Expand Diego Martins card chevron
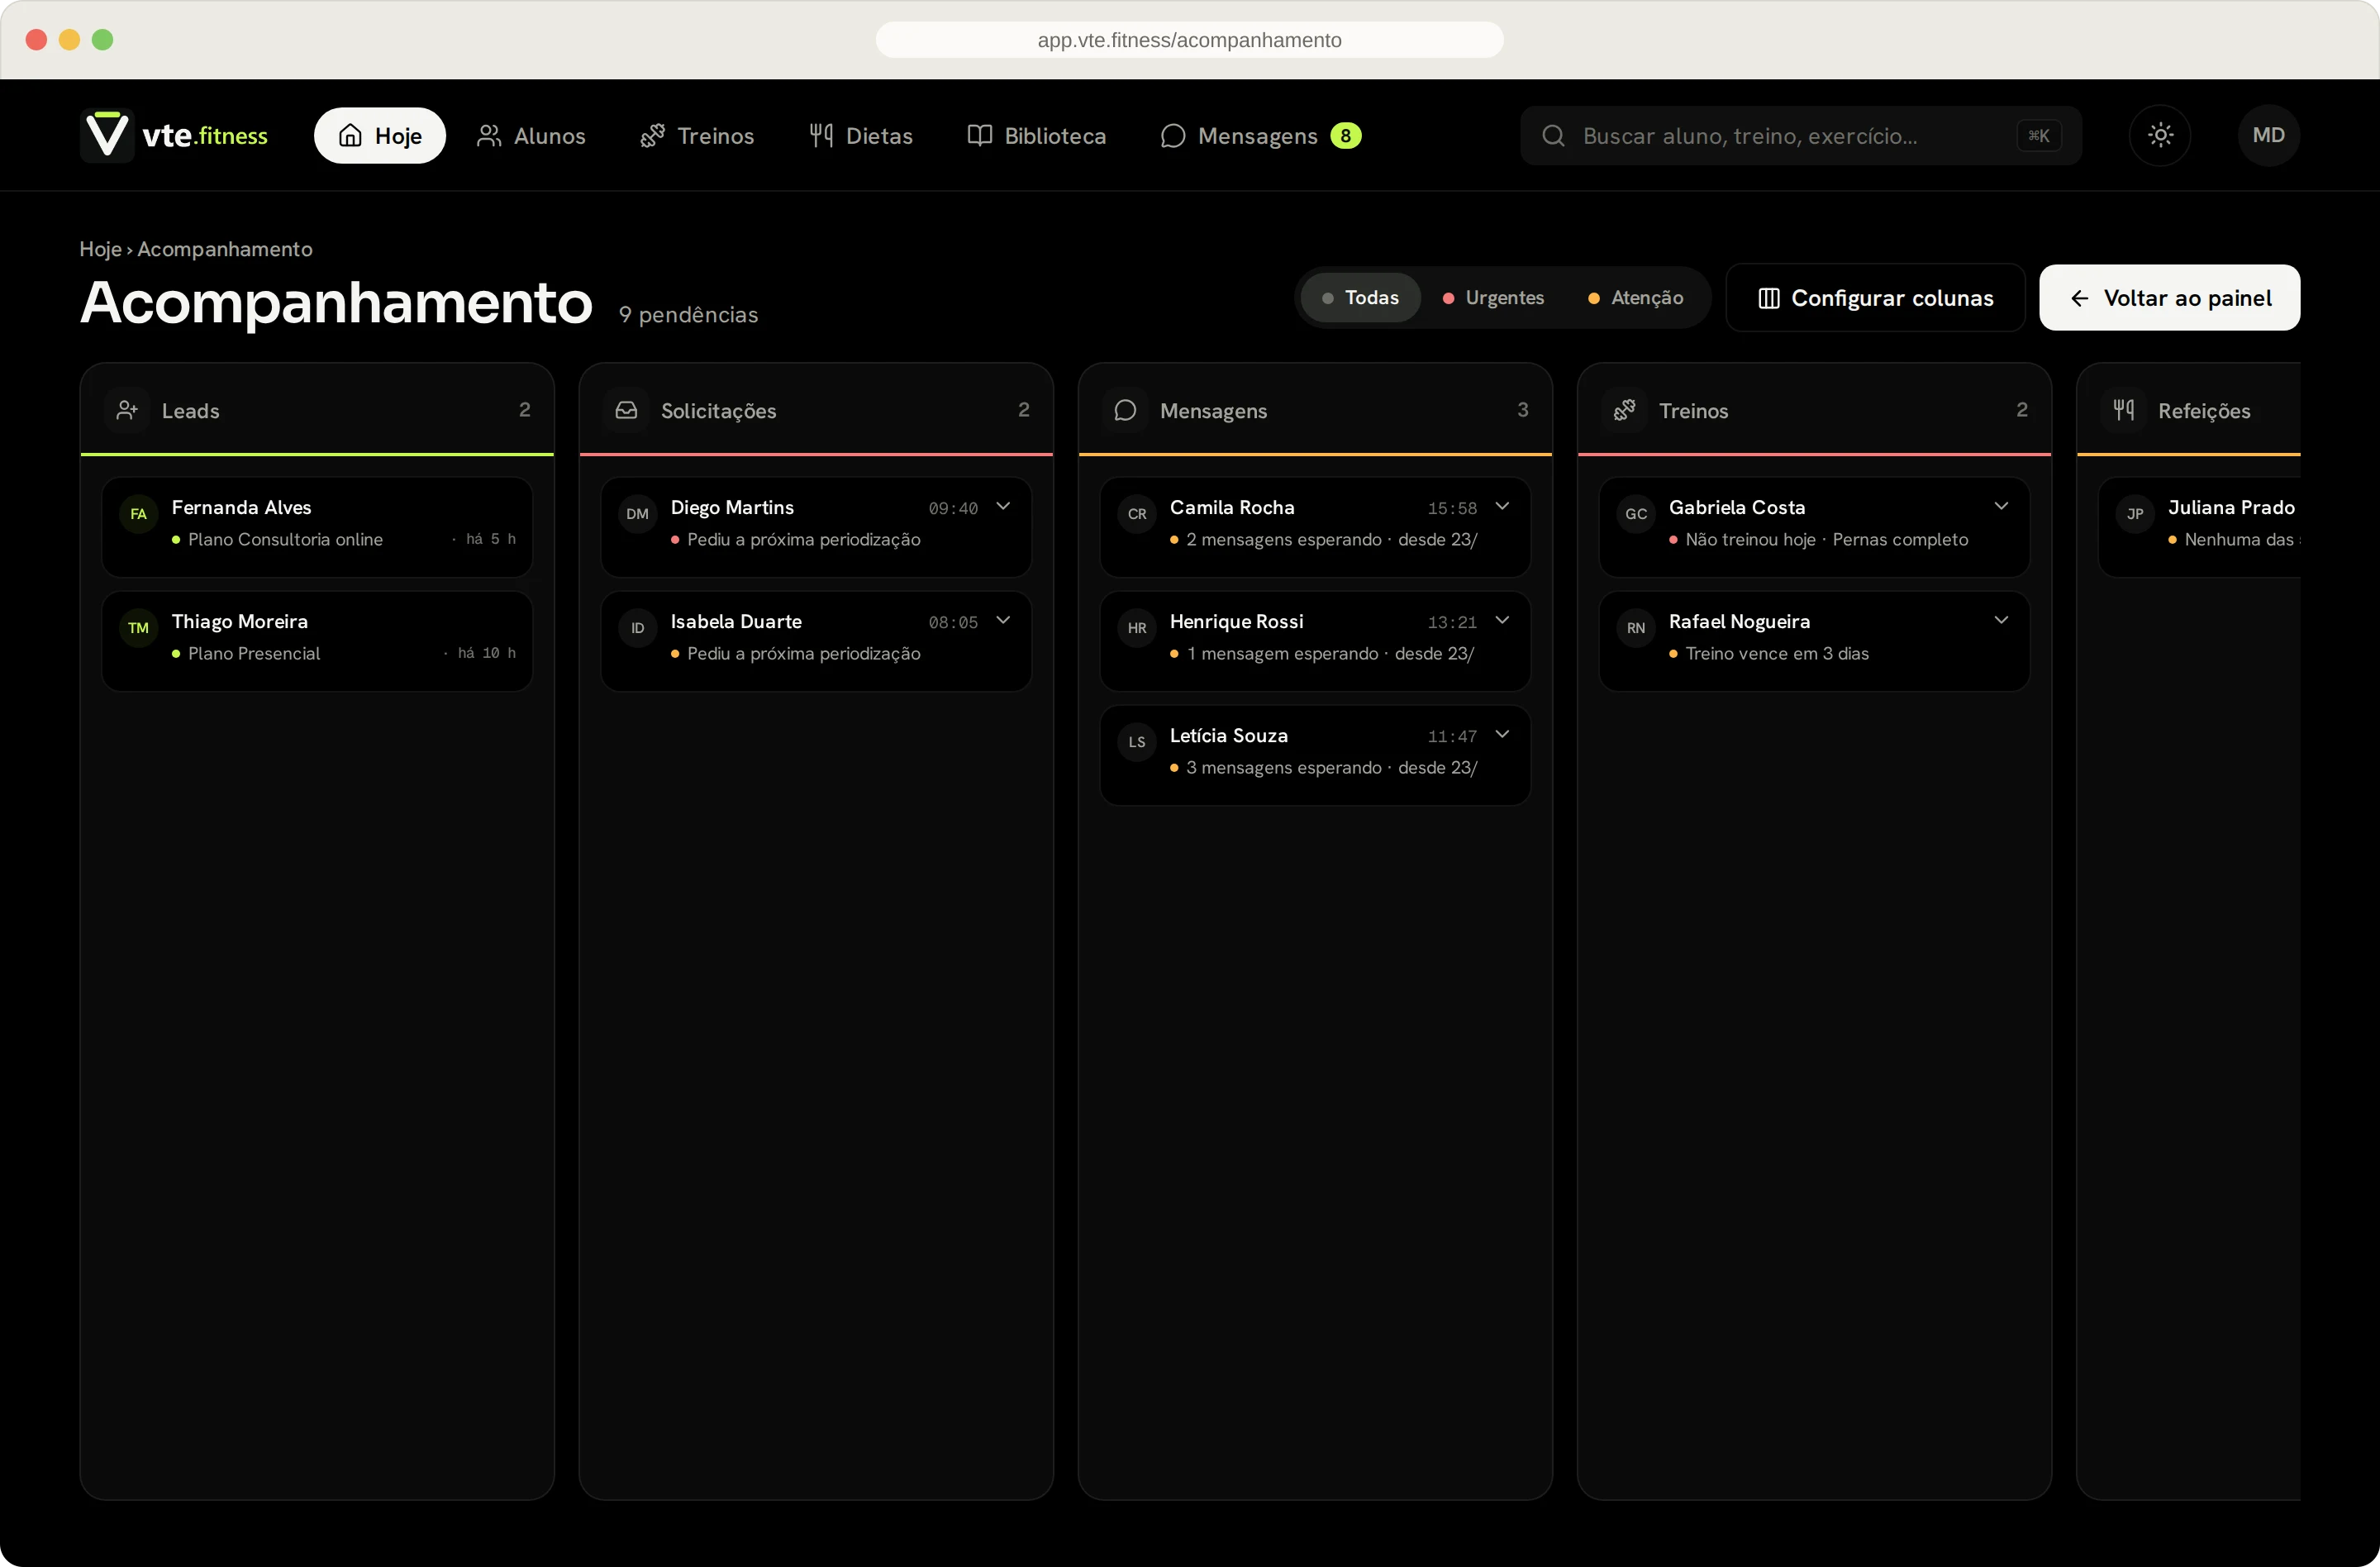The height and width of the screenshot is (1567, 2380). click(x=1003, y=507)
